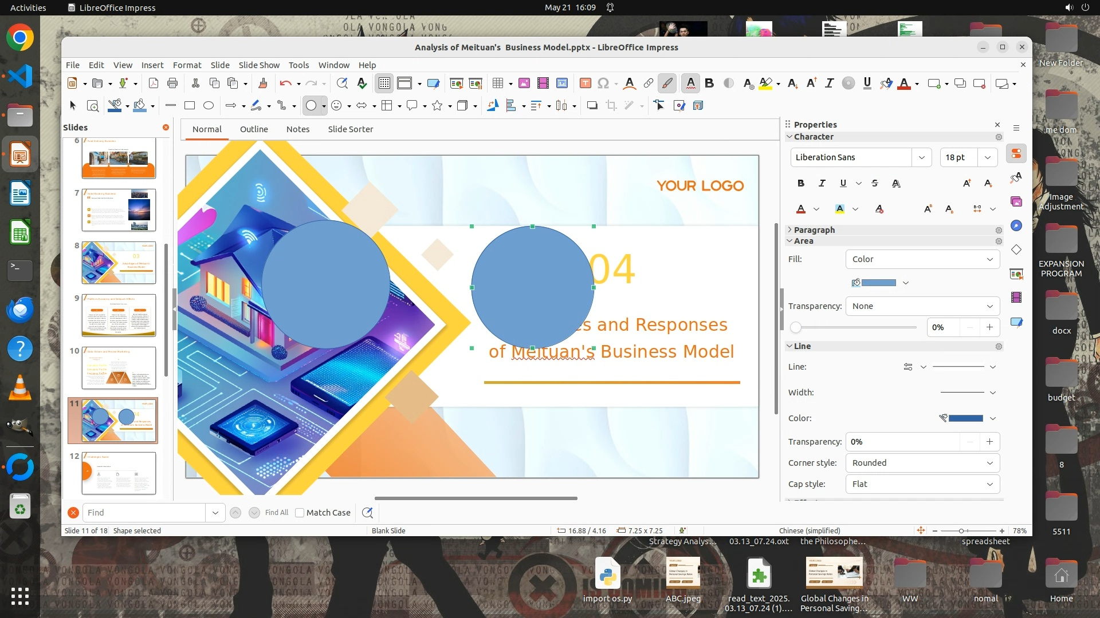Viewport: 1100px width, 618px height.
Task: Switch to the Slide Sorter tab
Action: 350,129
